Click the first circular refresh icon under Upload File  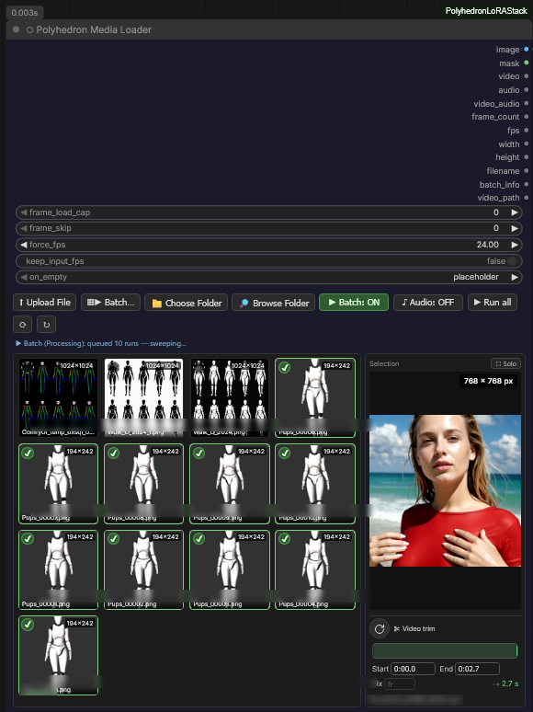pos(23,324)
